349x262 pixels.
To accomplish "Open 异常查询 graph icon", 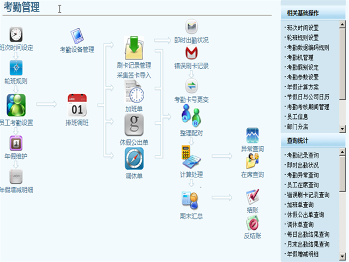I will (252, 135).
